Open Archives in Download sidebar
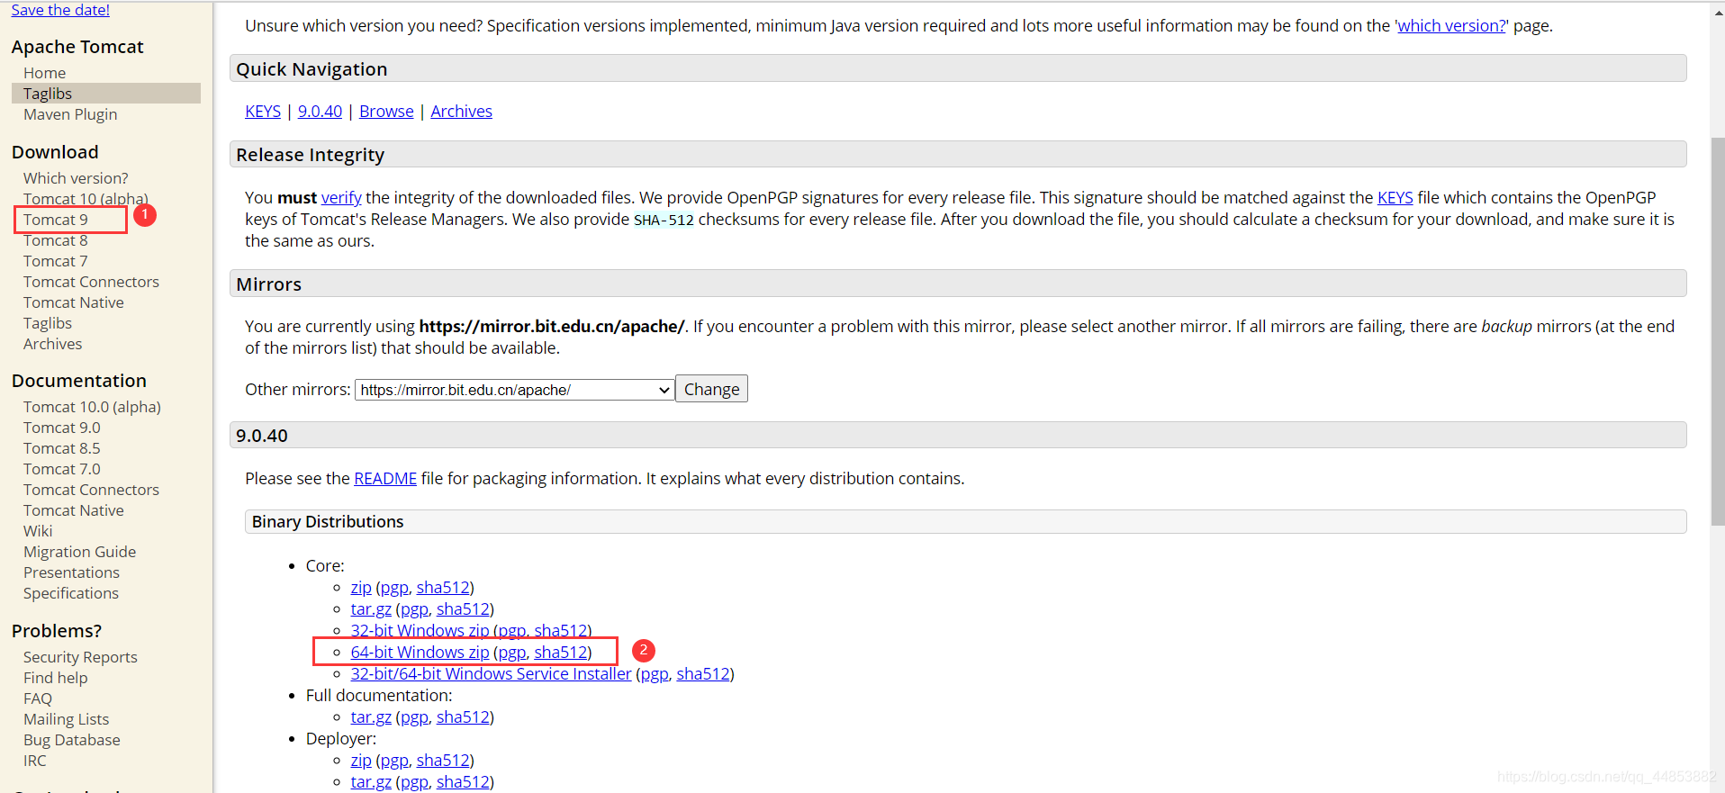1725x793 pixels. pyautogui.click(x=52, y=344)
